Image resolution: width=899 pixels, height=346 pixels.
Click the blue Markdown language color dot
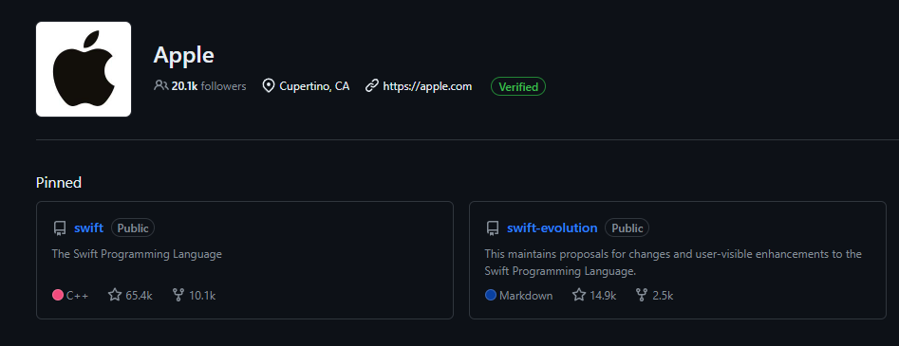pyautogui.click(x=490, y=296)
